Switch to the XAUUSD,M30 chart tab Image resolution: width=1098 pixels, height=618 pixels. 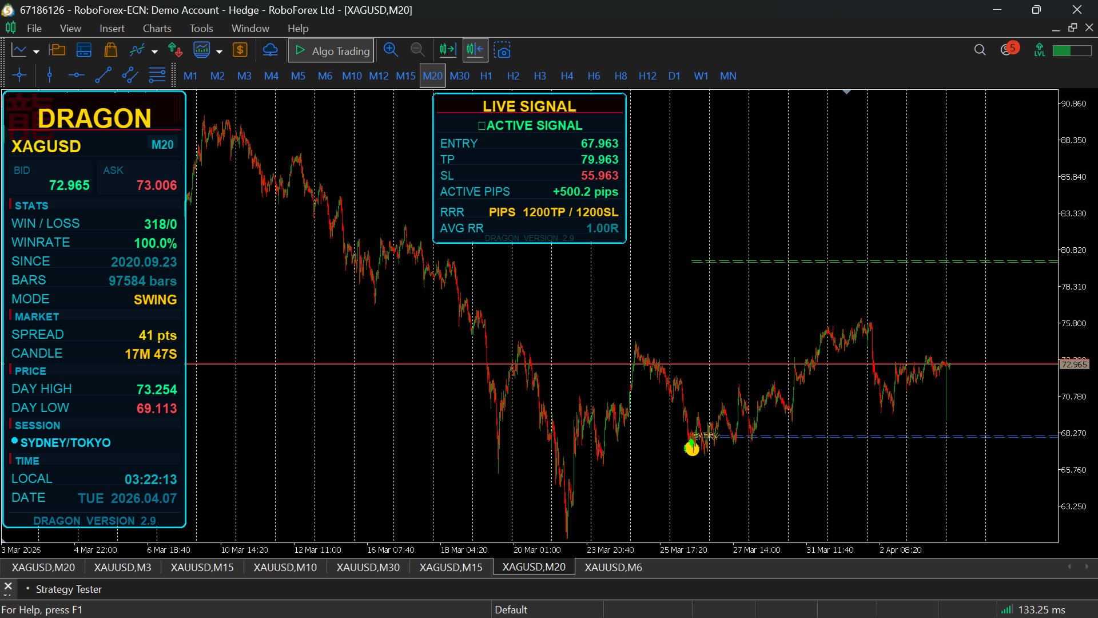pos(368,567)
